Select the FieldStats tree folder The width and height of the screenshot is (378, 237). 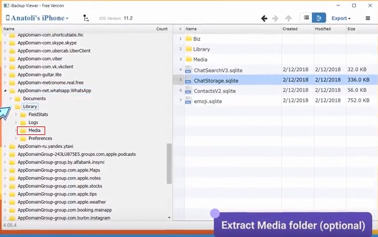coord(38,115)
